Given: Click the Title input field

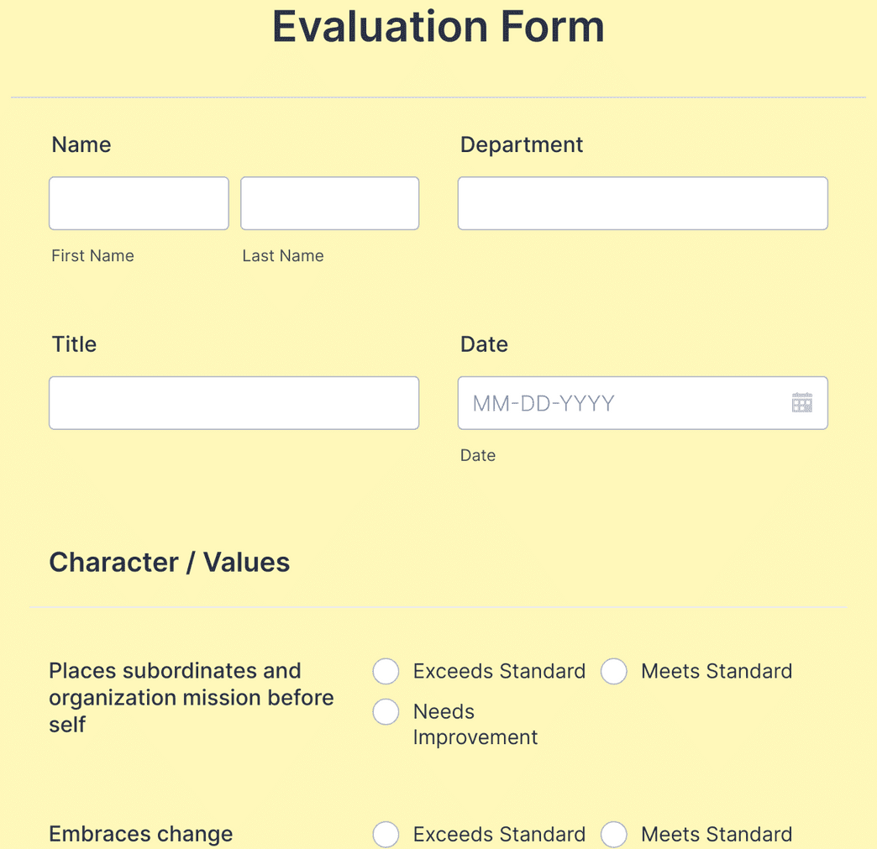Looking at the screenshot, I should 234,403.
